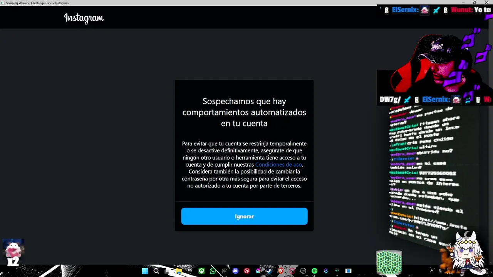
Task: Open the dark app with teal waveform
Action: [x=337, y=271]
